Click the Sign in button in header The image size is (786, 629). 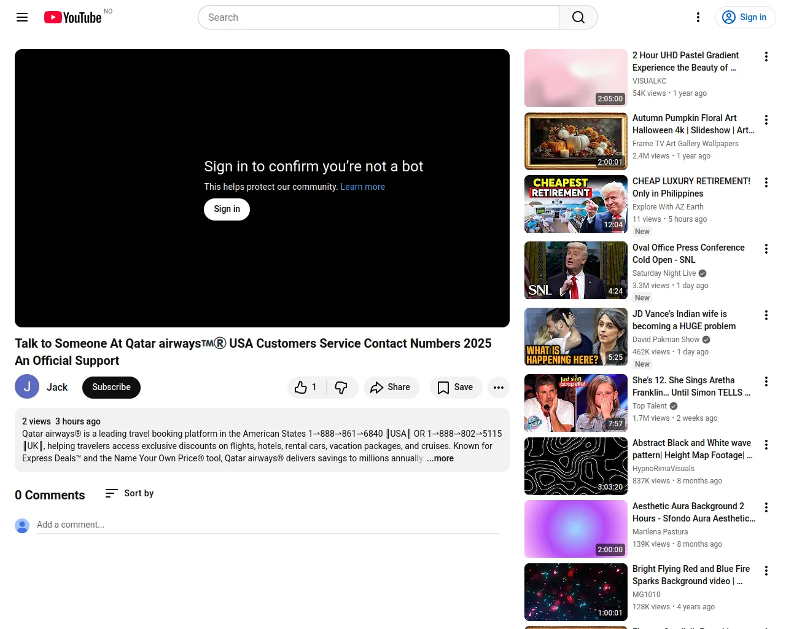pyautogui.click(x=745, y=17)
